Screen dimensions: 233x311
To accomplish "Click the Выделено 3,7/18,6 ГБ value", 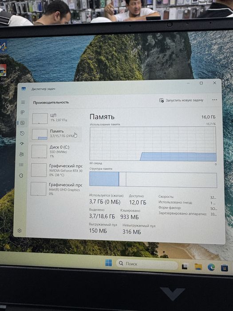I will [x=102, y=216].
